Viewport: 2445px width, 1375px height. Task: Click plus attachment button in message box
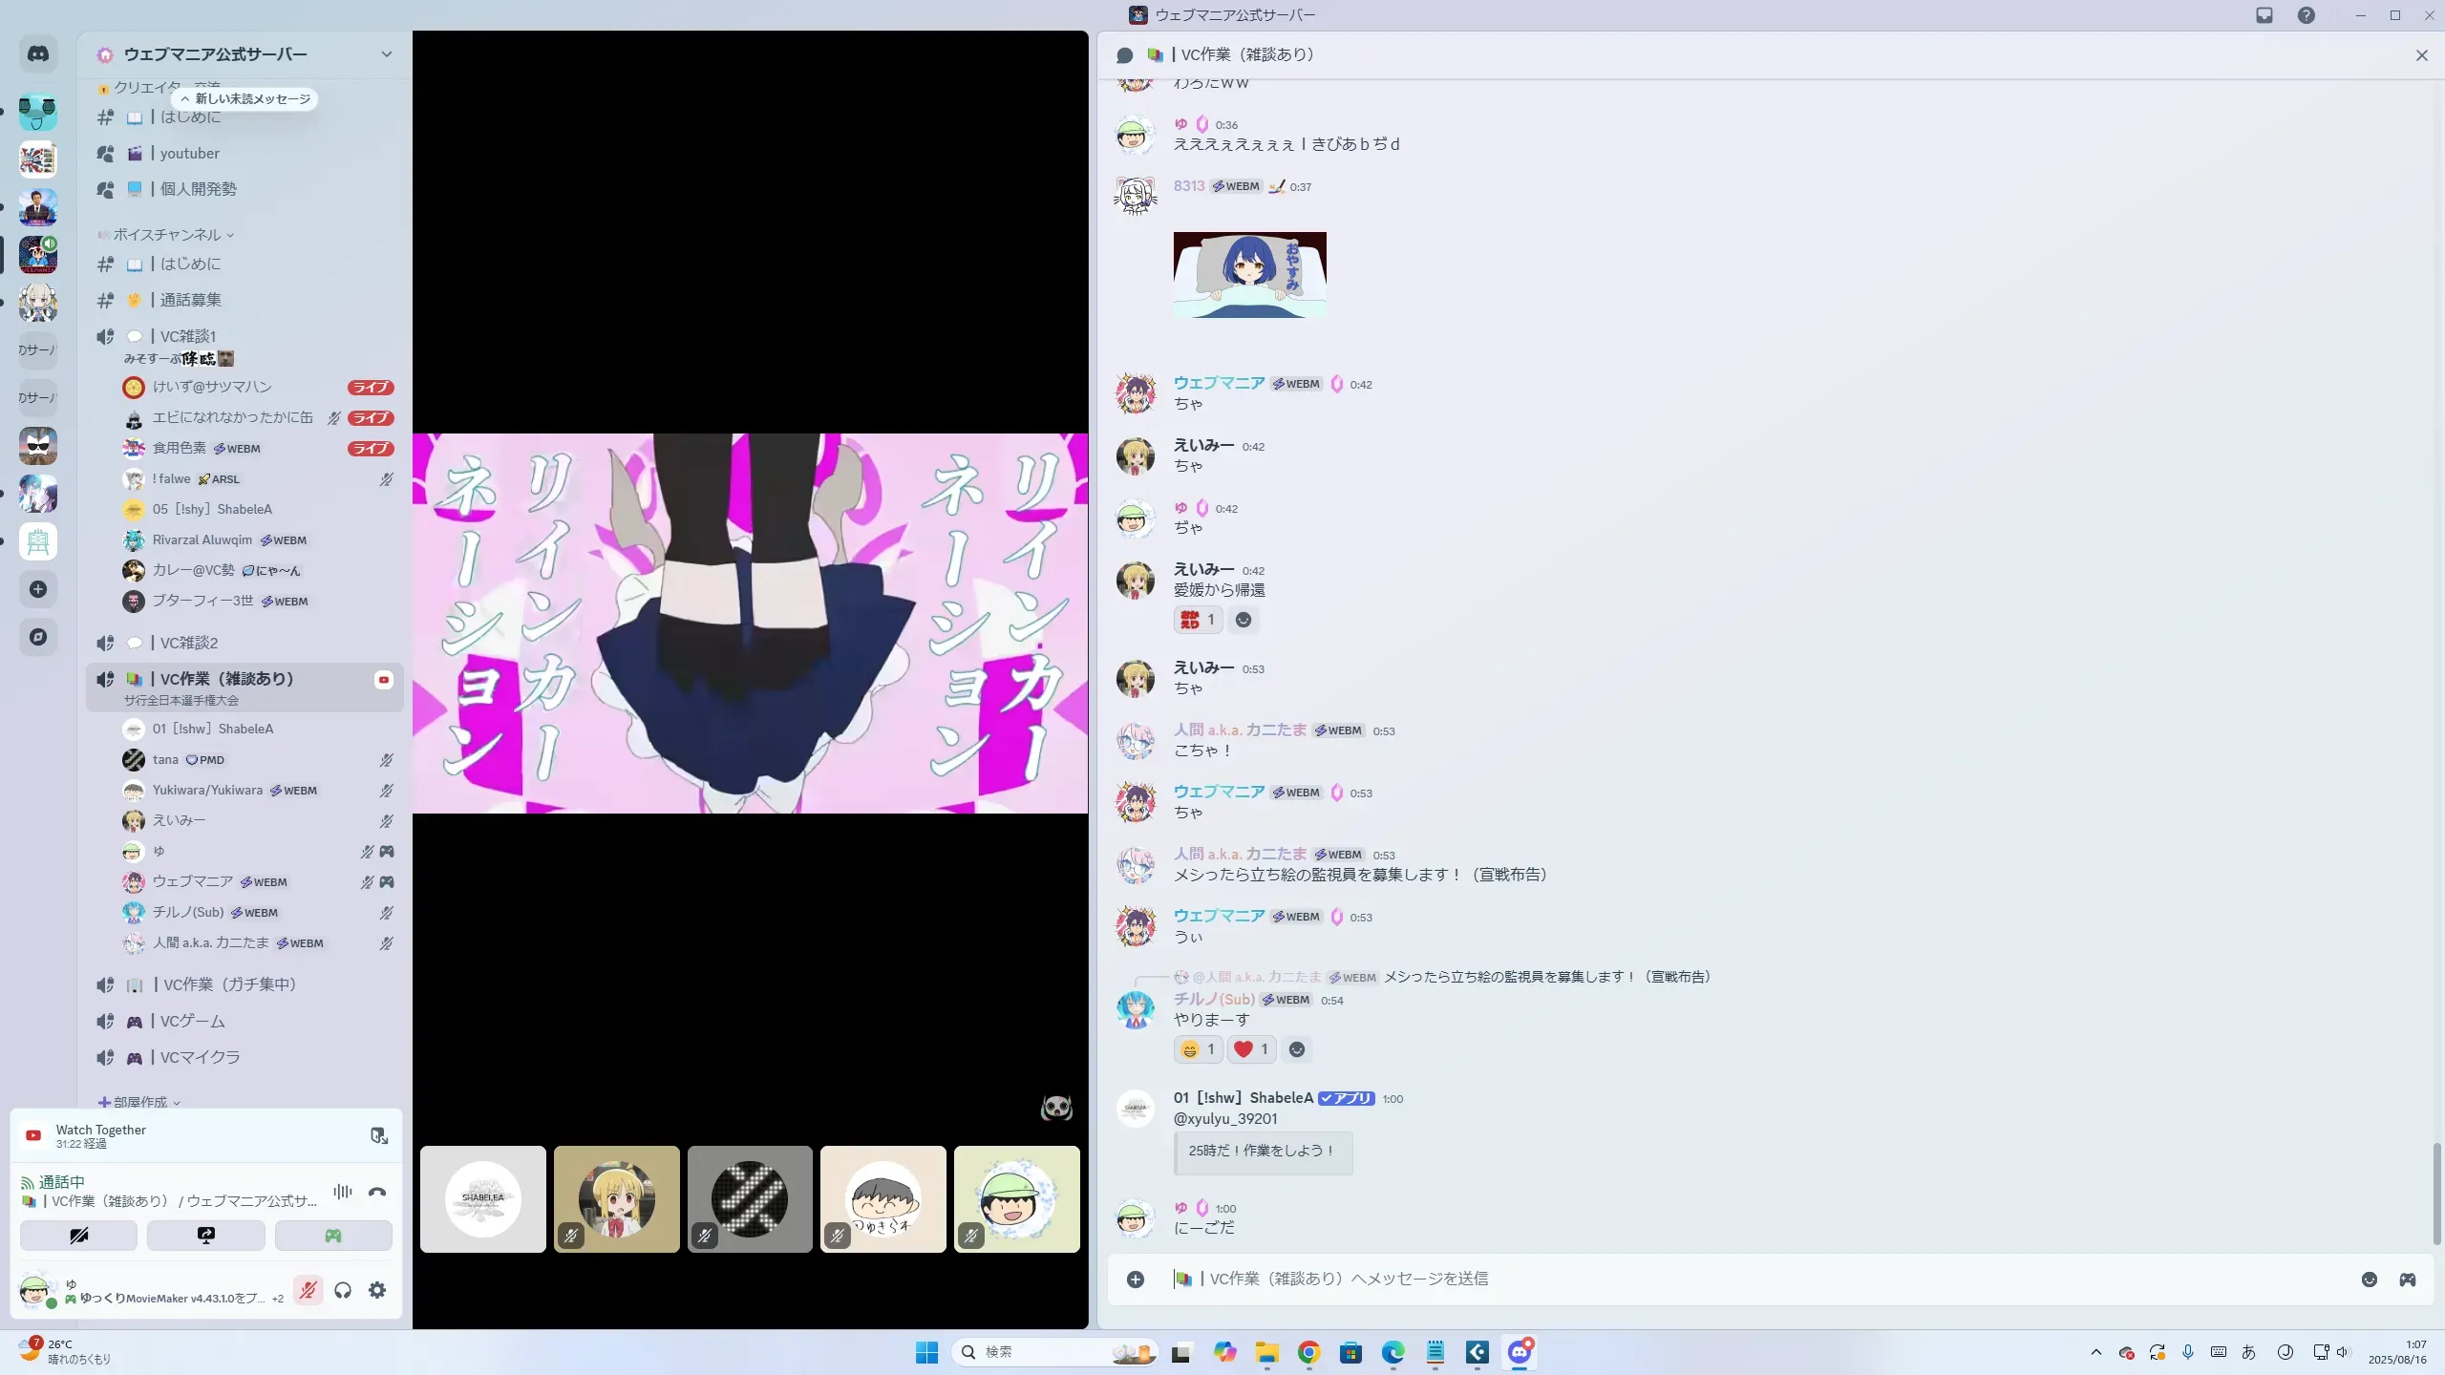coord(1136,1280)
